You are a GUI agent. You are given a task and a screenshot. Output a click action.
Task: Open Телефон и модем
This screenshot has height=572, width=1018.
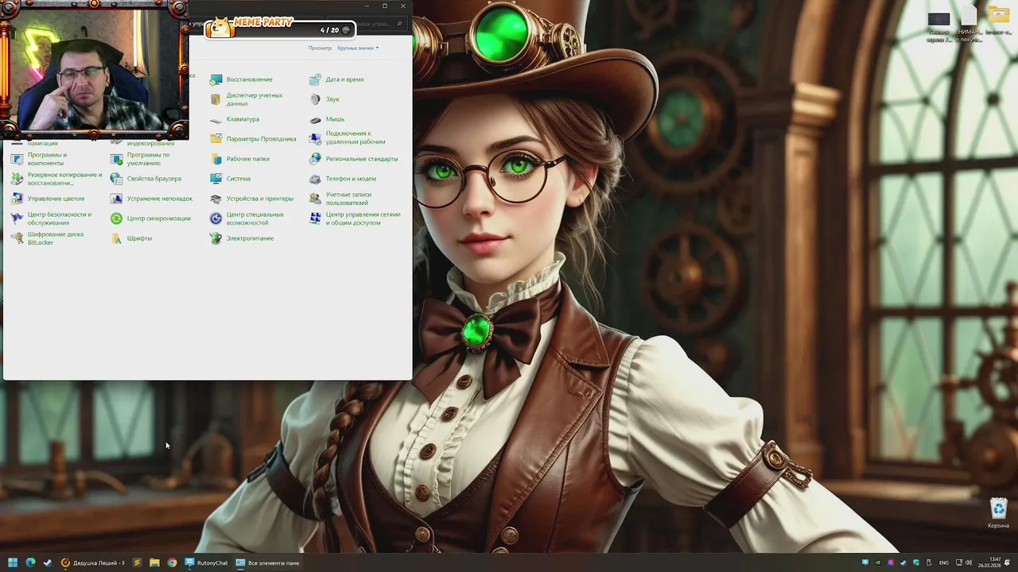(x=343, y=179)
